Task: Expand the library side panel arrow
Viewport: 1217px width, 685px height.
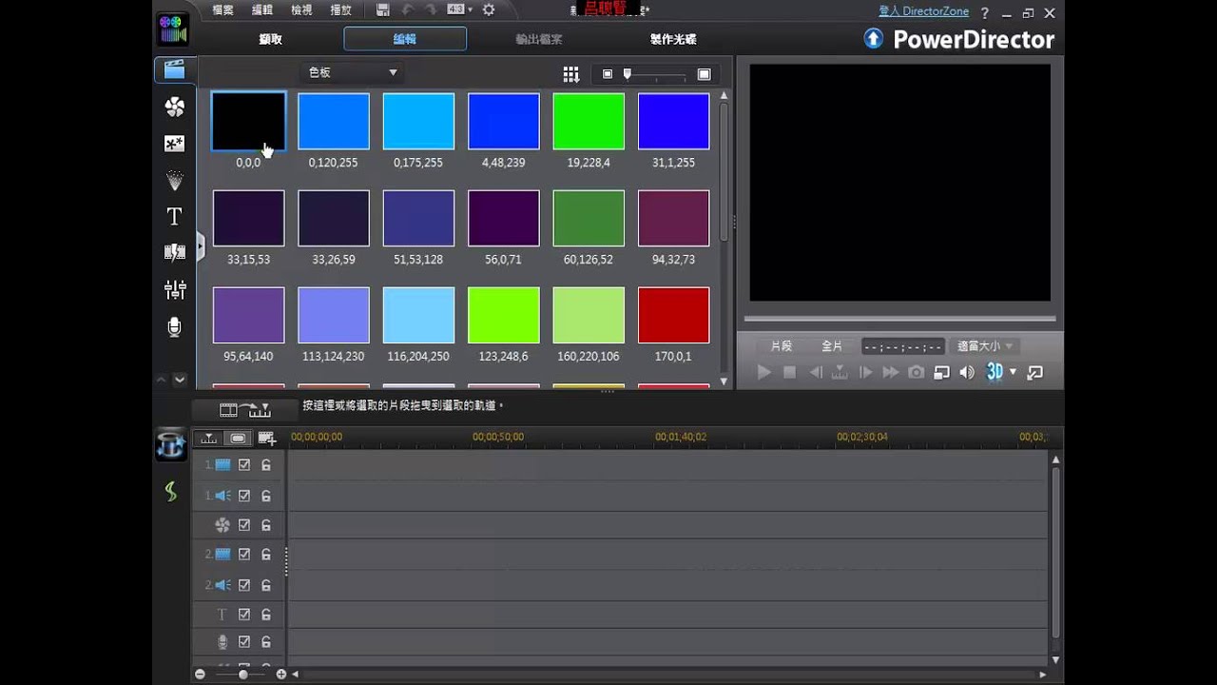Action: [x=201, y=246]
